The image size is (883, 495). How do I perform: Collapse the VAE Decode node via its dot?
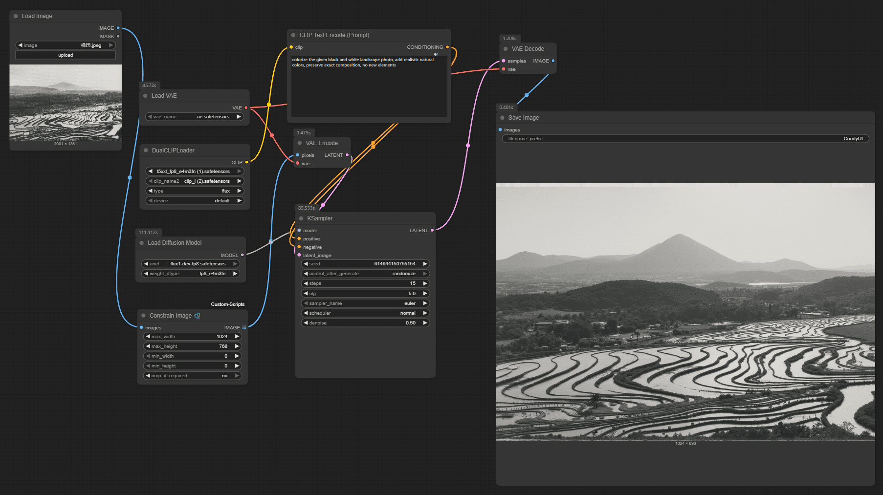pyautogui.click(x=506, y=49)
